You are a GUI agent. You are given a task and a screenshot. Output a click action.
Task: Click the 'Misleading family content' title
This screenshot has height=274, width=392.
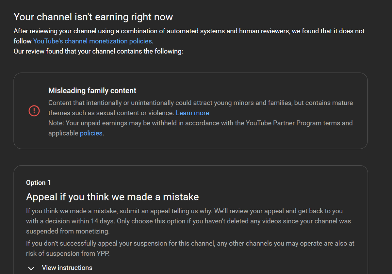point(92,90)
